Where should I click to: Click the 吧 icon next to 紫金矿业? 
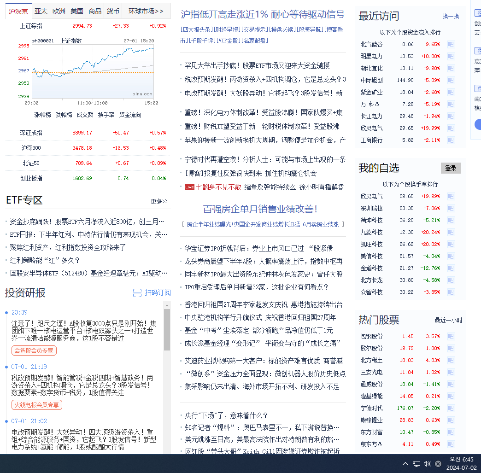pyautogui.click(x=451, y=92)
